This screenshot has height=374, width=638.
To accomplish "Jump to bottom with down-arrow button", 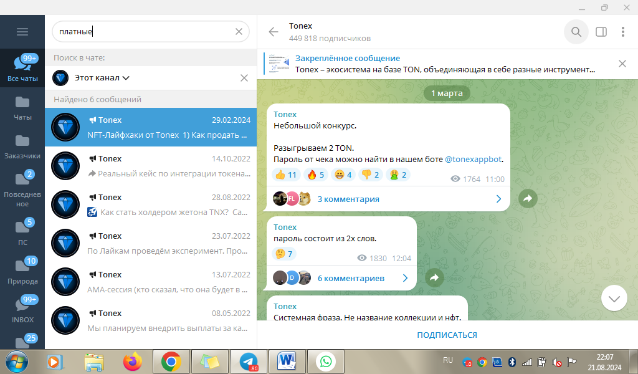I will (614, 299).
